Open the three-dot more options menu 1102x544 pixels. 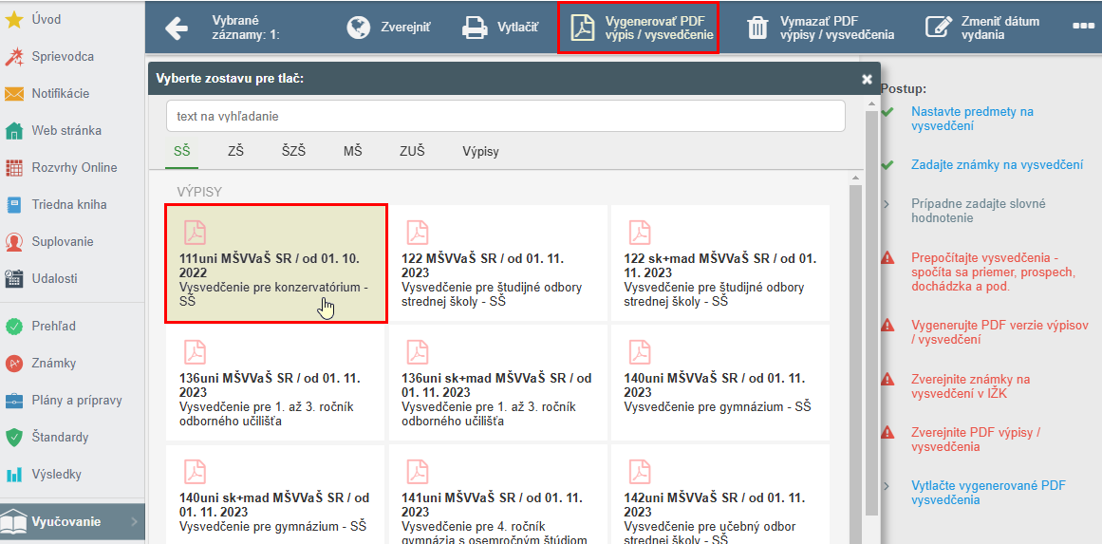(1082, 26)
